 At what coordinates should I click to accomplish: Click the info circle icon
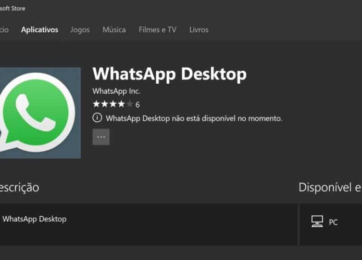pos(97,118)
